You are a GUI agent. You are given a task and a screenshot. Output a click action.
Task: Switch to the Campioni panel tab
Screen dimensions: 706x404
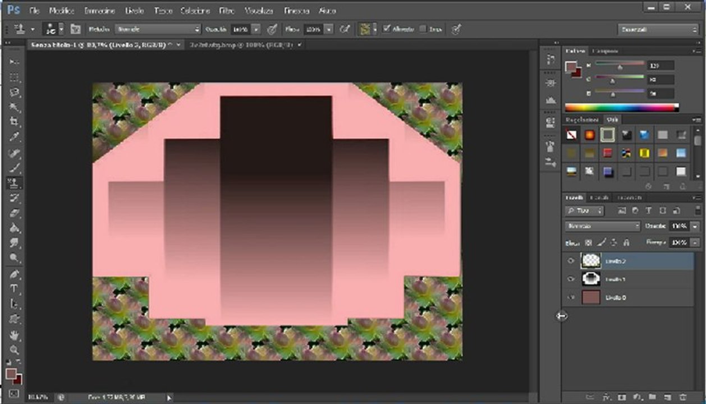point(605,51)
